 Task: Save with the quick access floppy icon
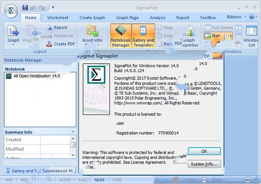pos(25,8)
